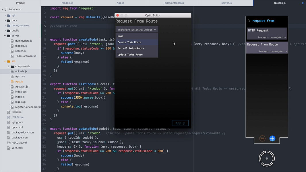The width and height of the screenshot is (306, 172).
Task: Click 'createTodo' function name in code
Action: (88, 40)
